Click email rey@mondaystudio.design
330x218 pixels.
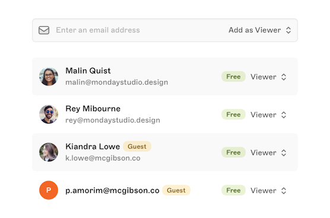113,120
